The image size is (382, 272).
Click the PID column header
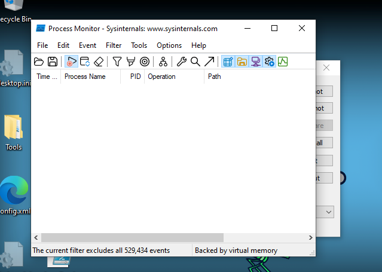point(133,77)
